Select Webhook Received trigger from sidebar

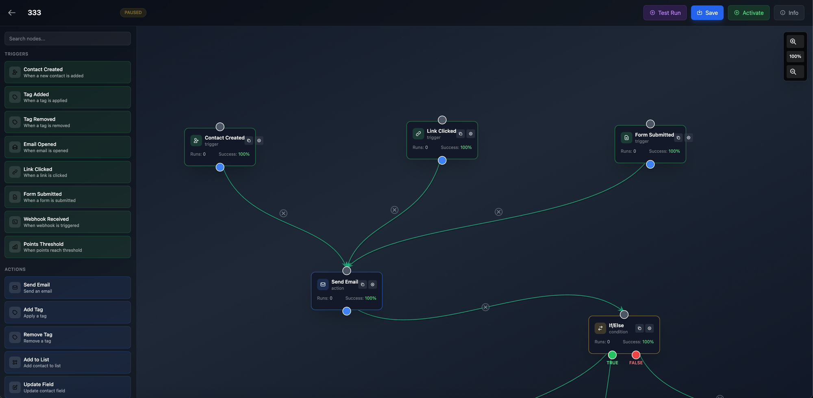[x=67, y=222]
